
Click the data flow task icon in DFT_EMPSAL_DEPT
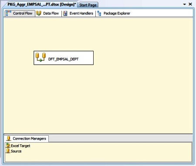[41, 57]
